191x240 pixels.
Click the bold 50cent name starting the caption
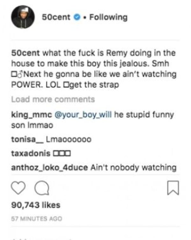[x=25, y=53]
